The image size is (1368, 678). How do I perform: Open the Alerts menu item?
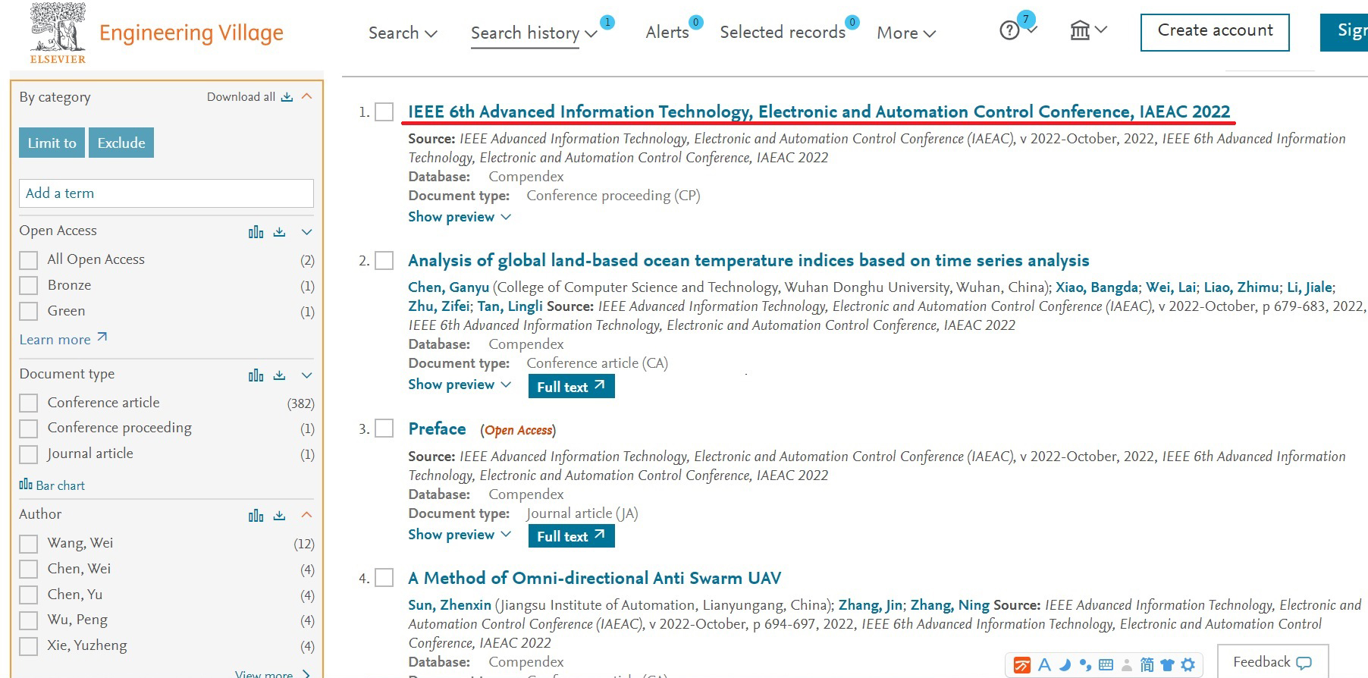click(667, 33)
